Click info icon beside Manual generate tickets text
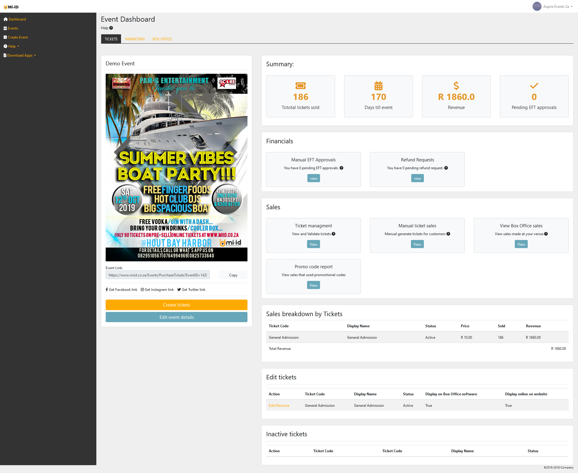Screen dimensions: 578x473 tap(448, 234)
